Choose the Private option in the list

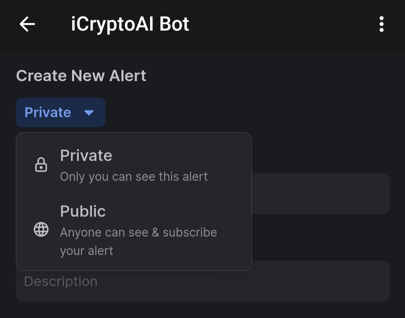[133, 165]
